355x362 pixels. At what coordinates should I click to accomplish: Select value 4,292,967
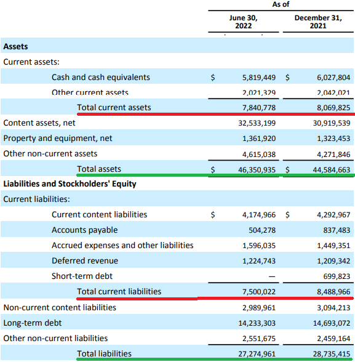coord(333,215)
